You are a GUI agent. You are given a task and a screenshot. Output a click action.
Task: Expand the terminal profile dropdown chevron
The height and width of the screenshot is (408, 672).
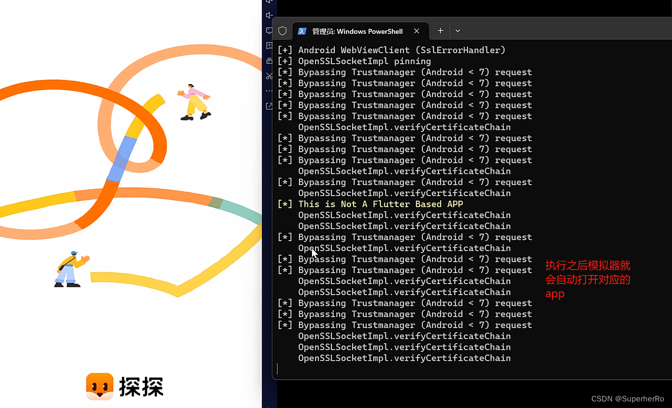click(458, 31)
